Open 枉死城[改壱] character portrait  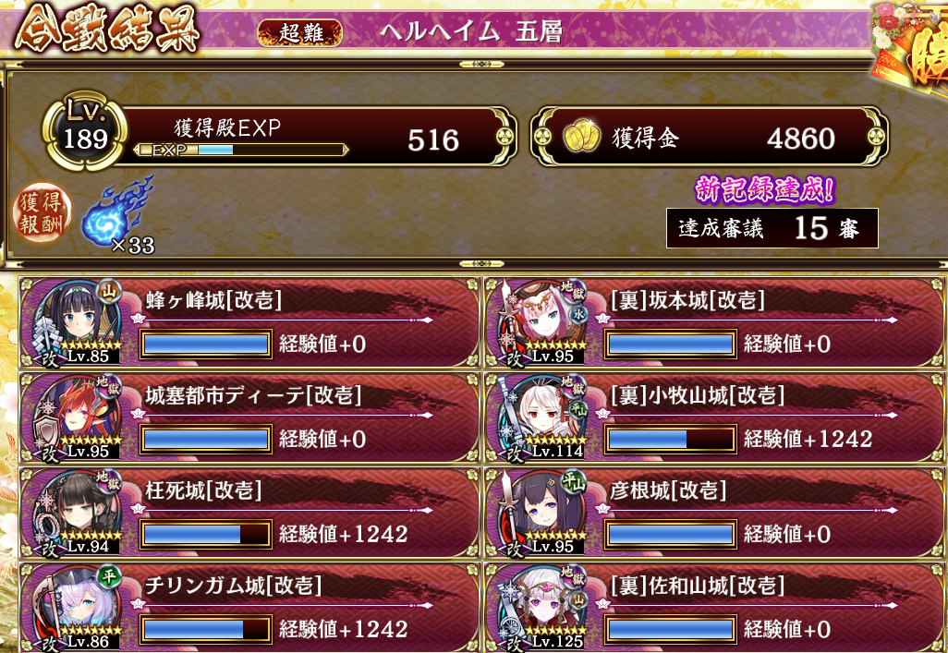[x=76, y=512]
